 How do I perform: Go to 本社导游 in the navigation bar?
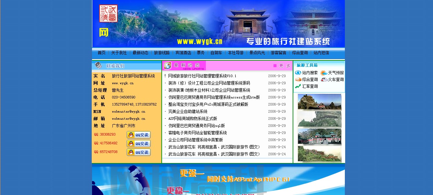tap(236, 53)
